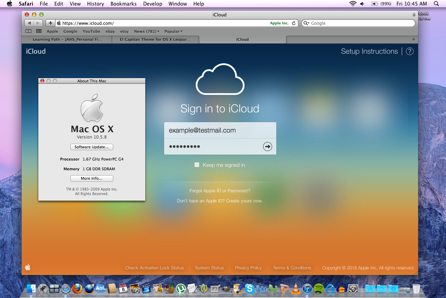Switch to the El Capitan Theme tab
The image size is (446, 298).
click(155, 39)
